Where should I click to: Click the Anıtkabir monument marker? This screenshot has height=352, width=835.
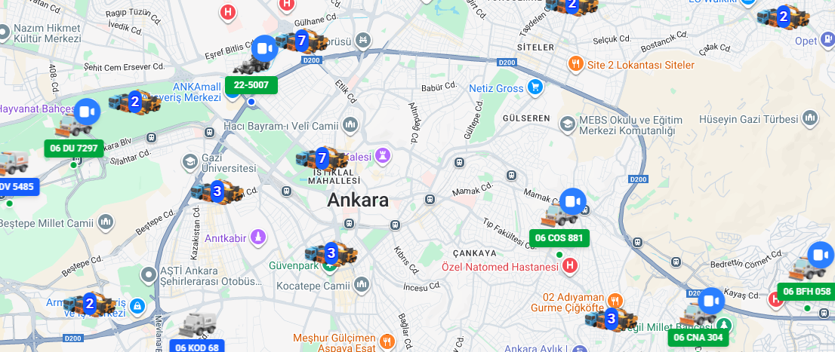pos(257,237)
